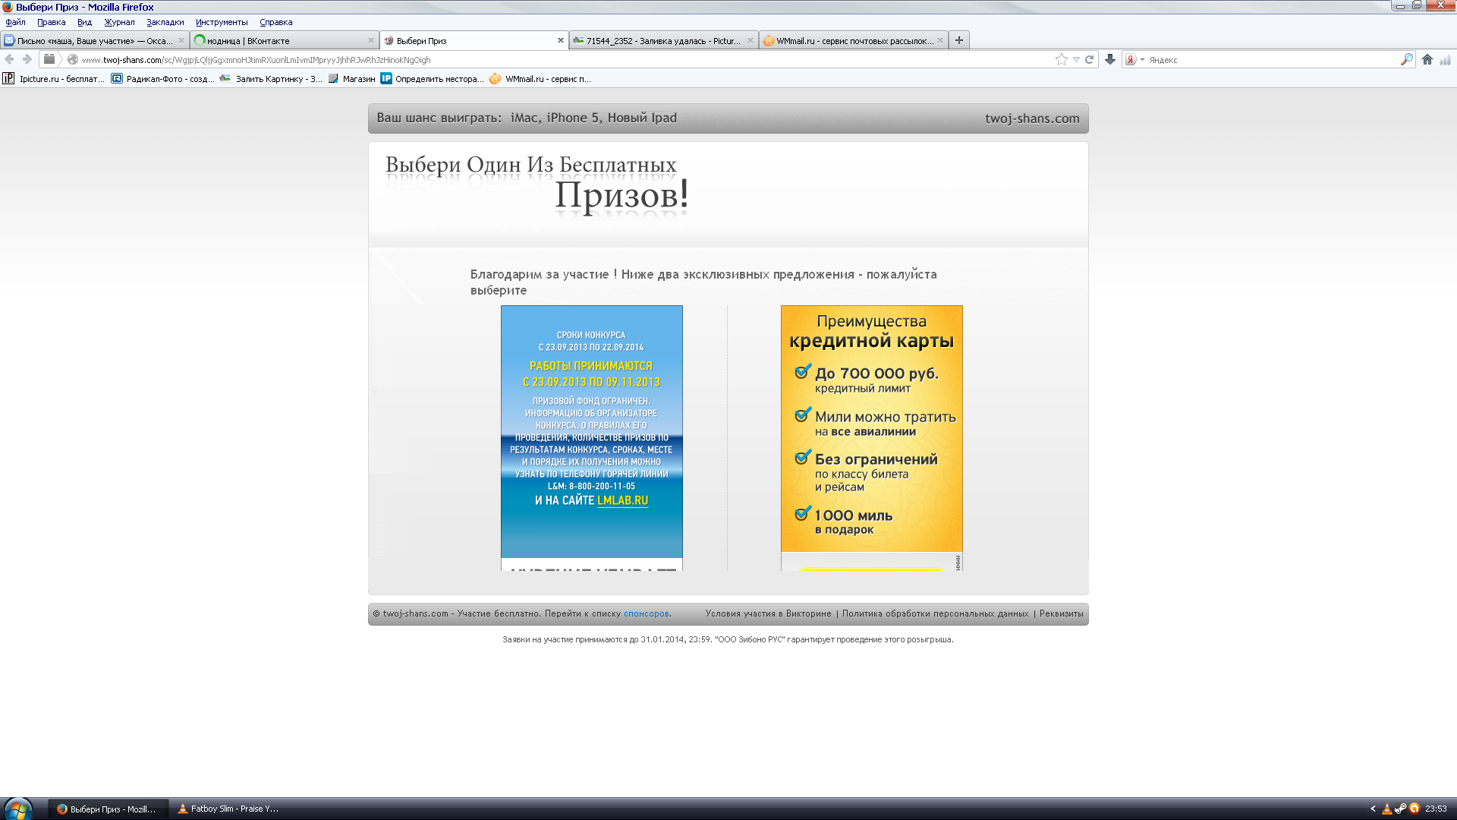Close the WMmail.ru tab
This screenshot has width=1457, height=820.
(x=940, y=40)
